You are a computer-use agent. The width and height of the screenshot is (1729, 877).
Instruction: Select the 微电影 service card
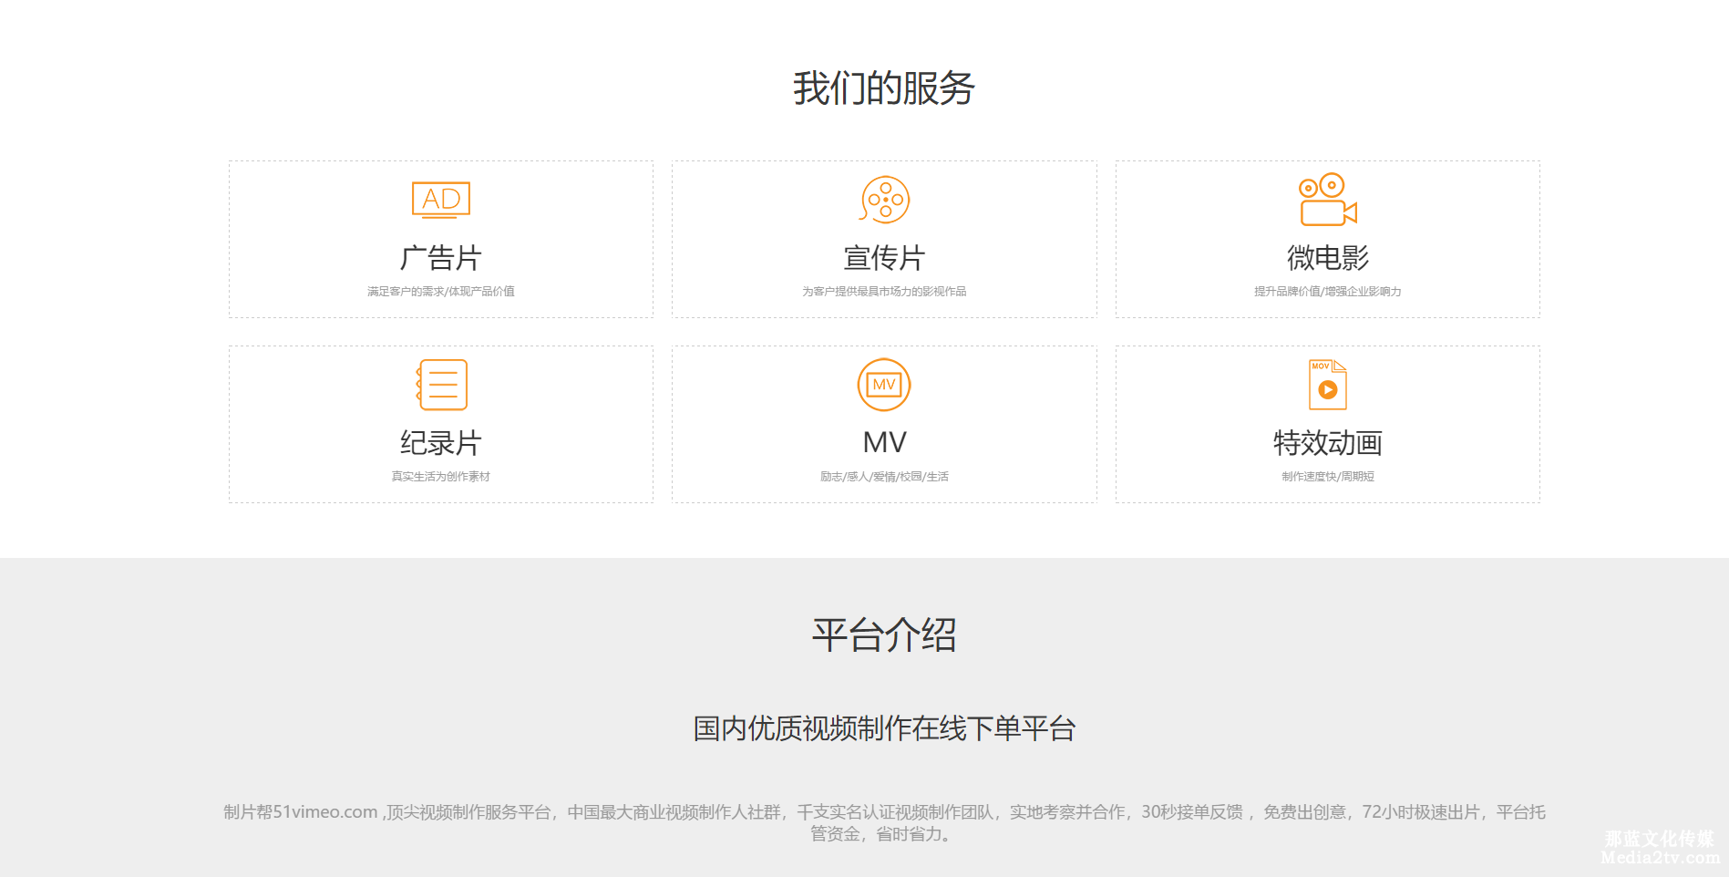1326,239
